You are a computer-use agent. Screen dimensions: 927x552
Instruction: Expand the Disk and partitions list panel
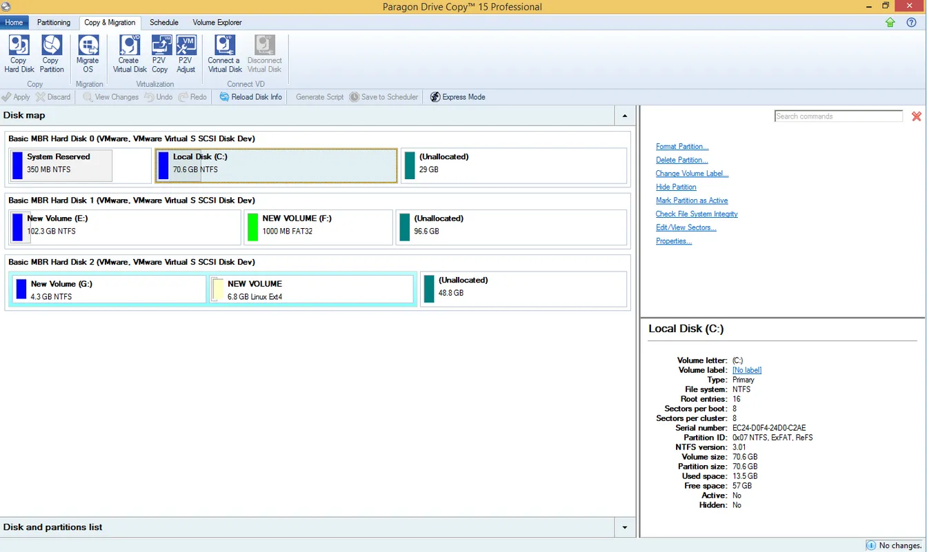[625, 527]
